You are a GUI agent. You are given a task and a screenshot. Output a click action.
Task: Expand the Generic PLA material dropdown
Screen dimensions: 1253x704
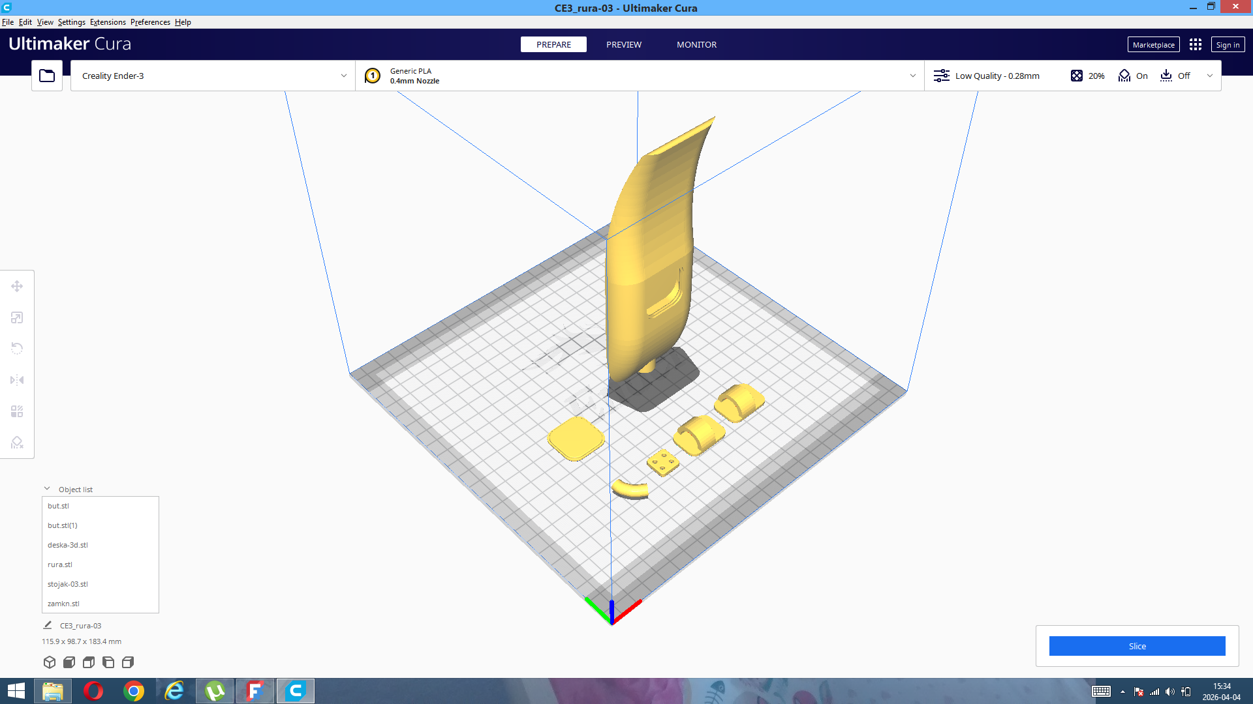coord(913,76)
